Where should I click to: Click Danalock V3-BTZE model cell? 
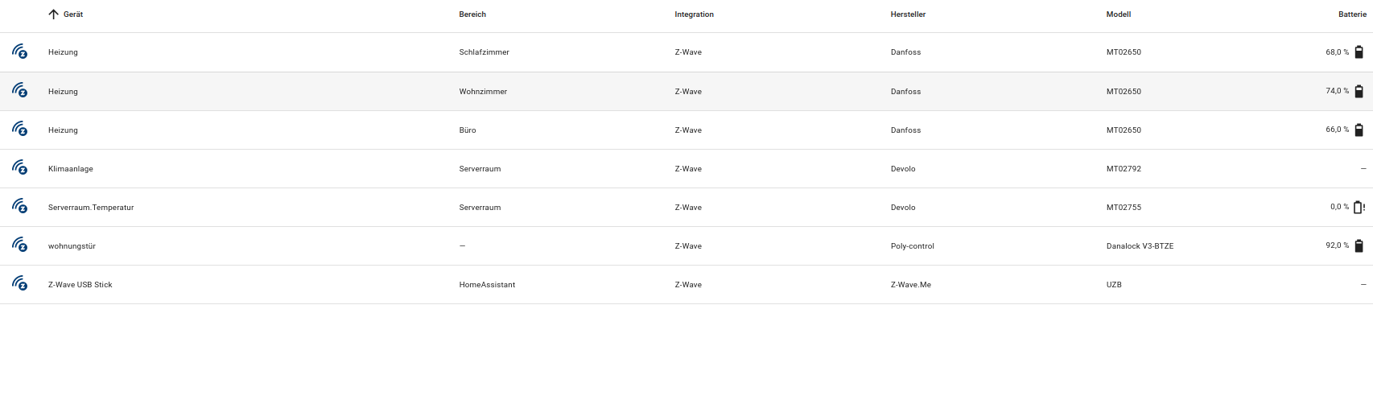1140,246
